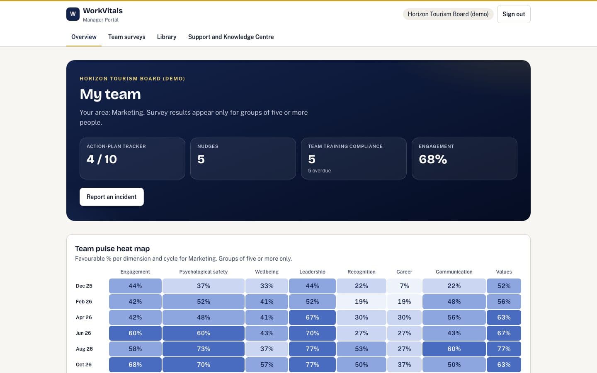Click the Dec 25 Career cell showing 7%
597x373 pixels.
click(404, 286)
